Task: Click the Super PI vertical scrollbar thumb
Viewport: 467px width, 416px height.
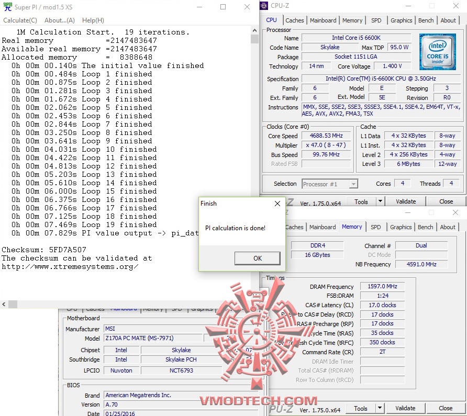Action: coord(254,39)
